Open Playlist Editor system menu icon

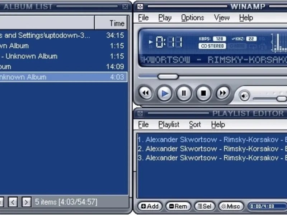(140, 114)
